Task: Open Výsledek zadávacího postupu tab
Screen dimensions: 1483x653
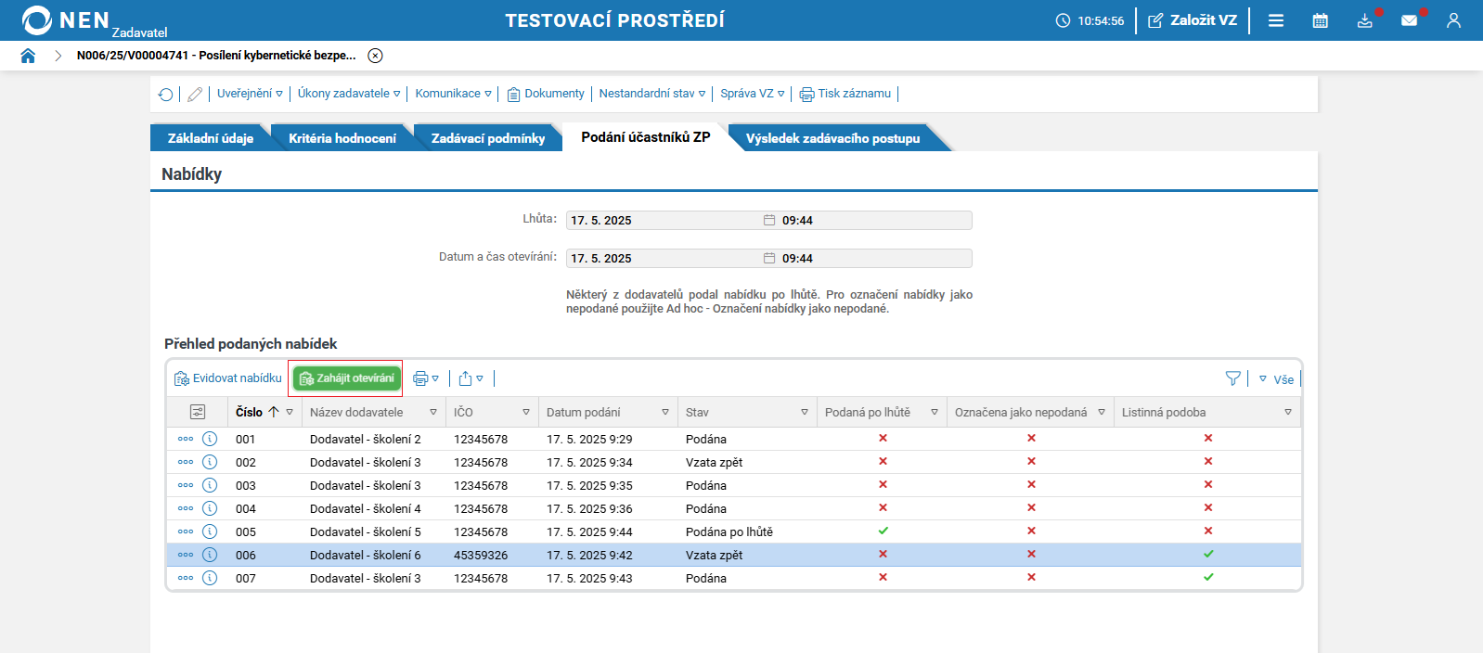Action: tap(832, 138)
